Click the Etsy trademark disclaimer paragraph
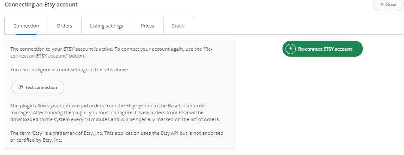The height and width of the screenshot is (155, 404). [x=117, y=137]
